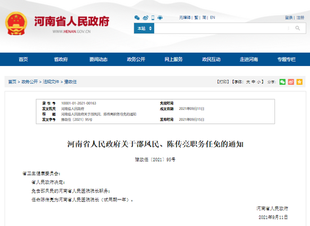The height and width of the screenshot is (226, 310).
Task: Switch to 繁 traditional Chinese
Action: click(196, 17)
